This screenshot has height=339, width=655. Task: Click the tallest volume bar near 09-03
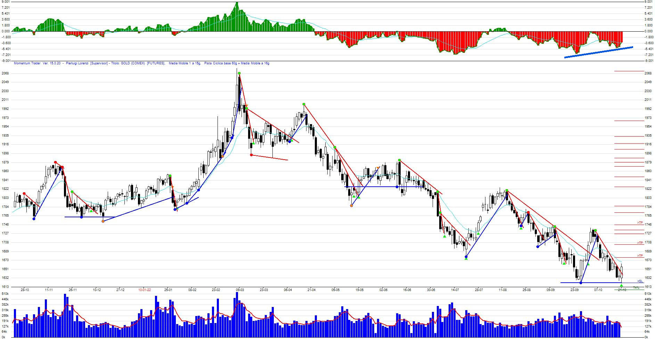[237, 313]
